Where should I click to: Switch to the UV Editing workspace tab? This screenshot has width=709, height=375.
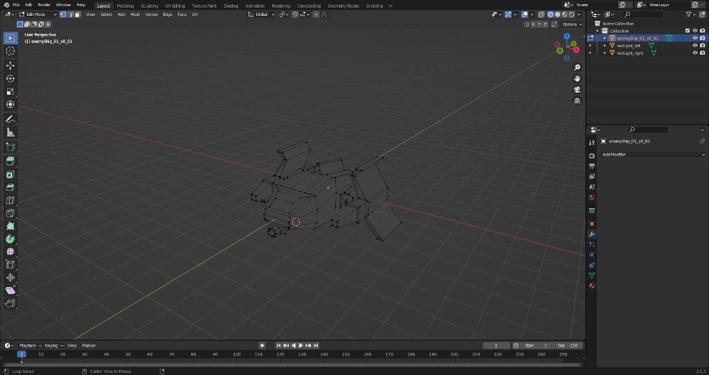(x=174, y=6)
